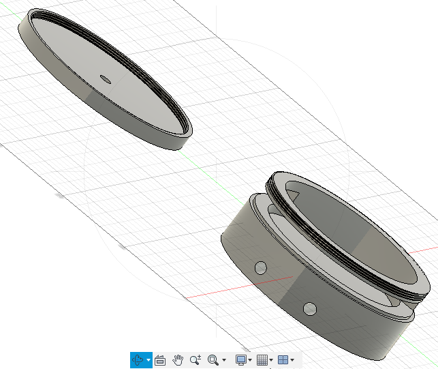Click the lower-right hole on the ring body
This screenshot has height=369, width=438.
[x=309, y=309]
